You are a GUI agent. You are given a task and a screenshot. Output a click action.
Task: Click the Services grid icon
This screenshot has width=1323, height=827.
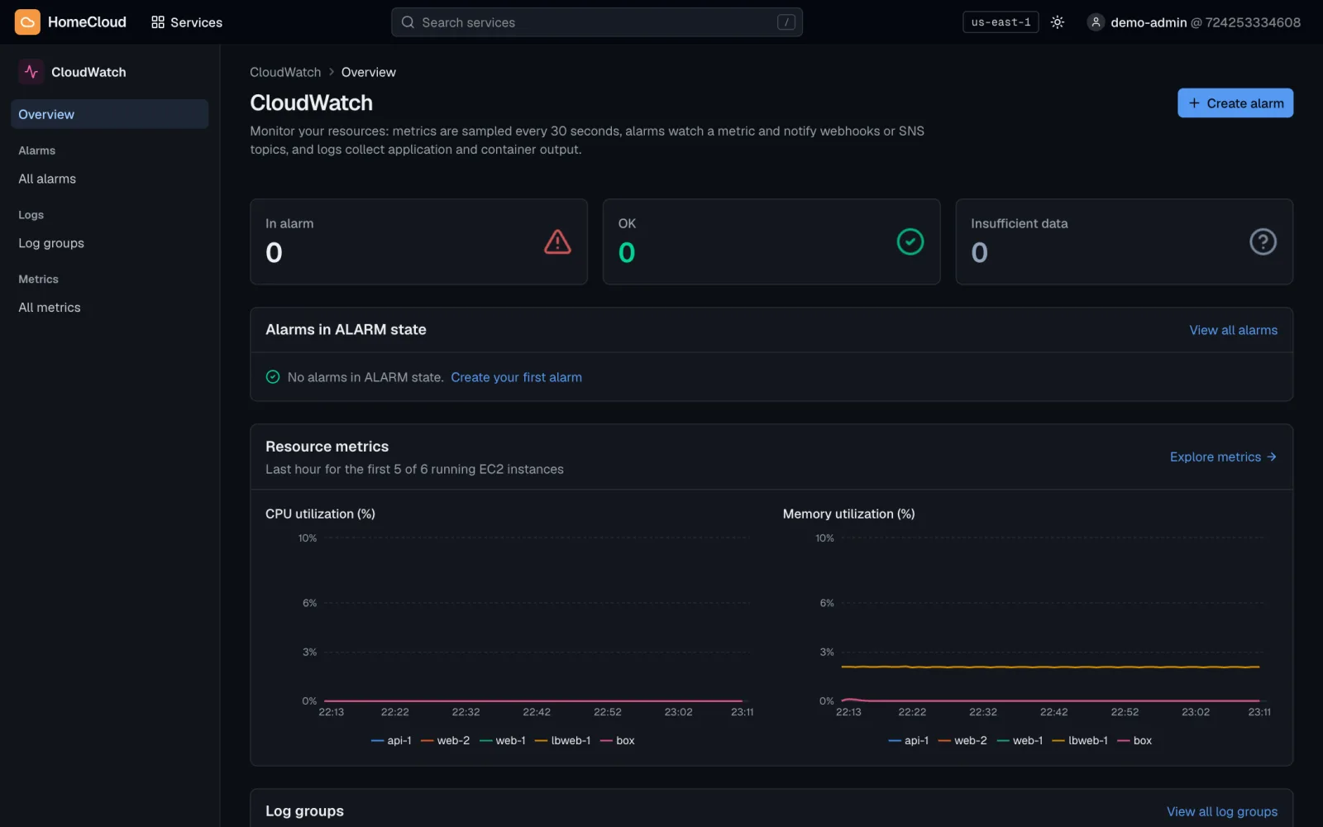158,22
